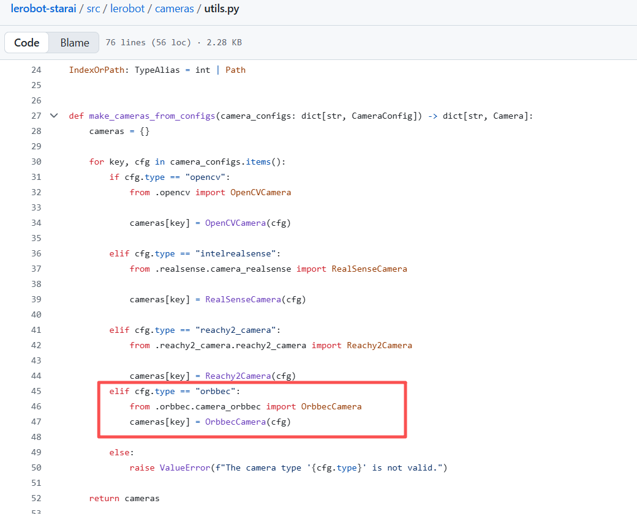Open the cameras directory breadcrumb
The width and height of the screenshot is (637, 514).
[x=174, y=10]
